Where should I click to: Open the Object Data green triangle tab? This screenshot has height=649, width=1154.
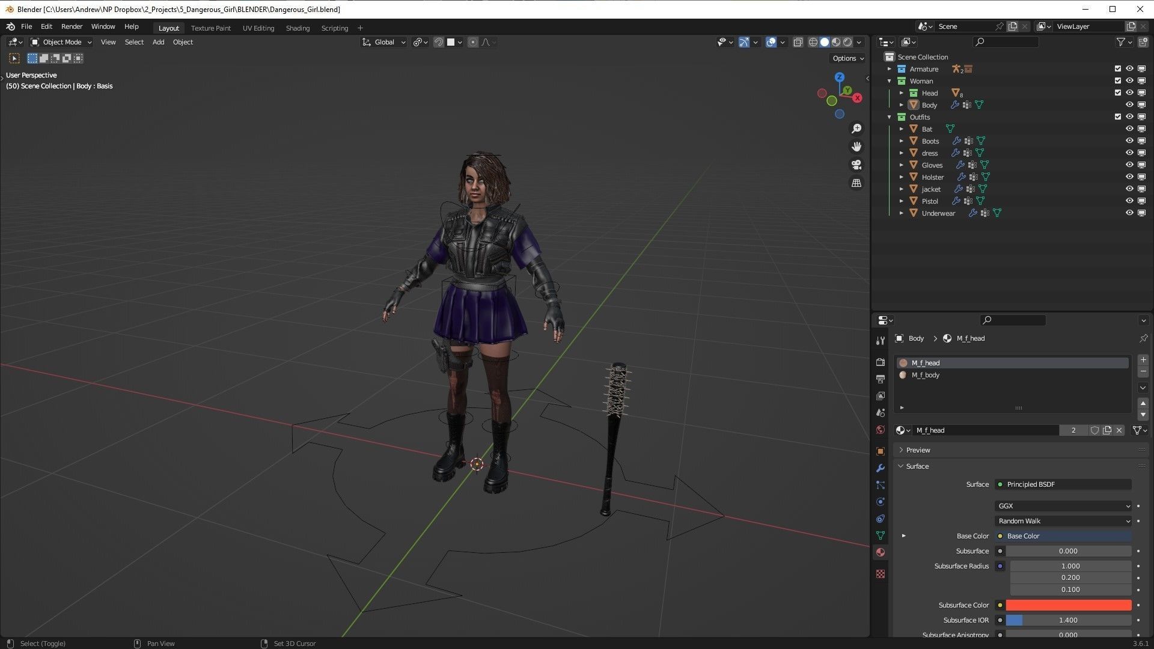881,534
